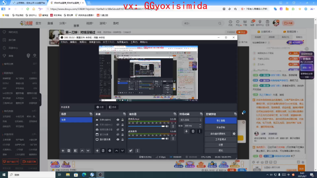
Task: Move the source down with the Sources dock down arrow
Action: (122, 151)
